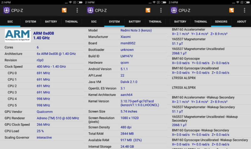Tap the first 'BMI160 Accelerometer' sensor entry

tap(209, 32)
